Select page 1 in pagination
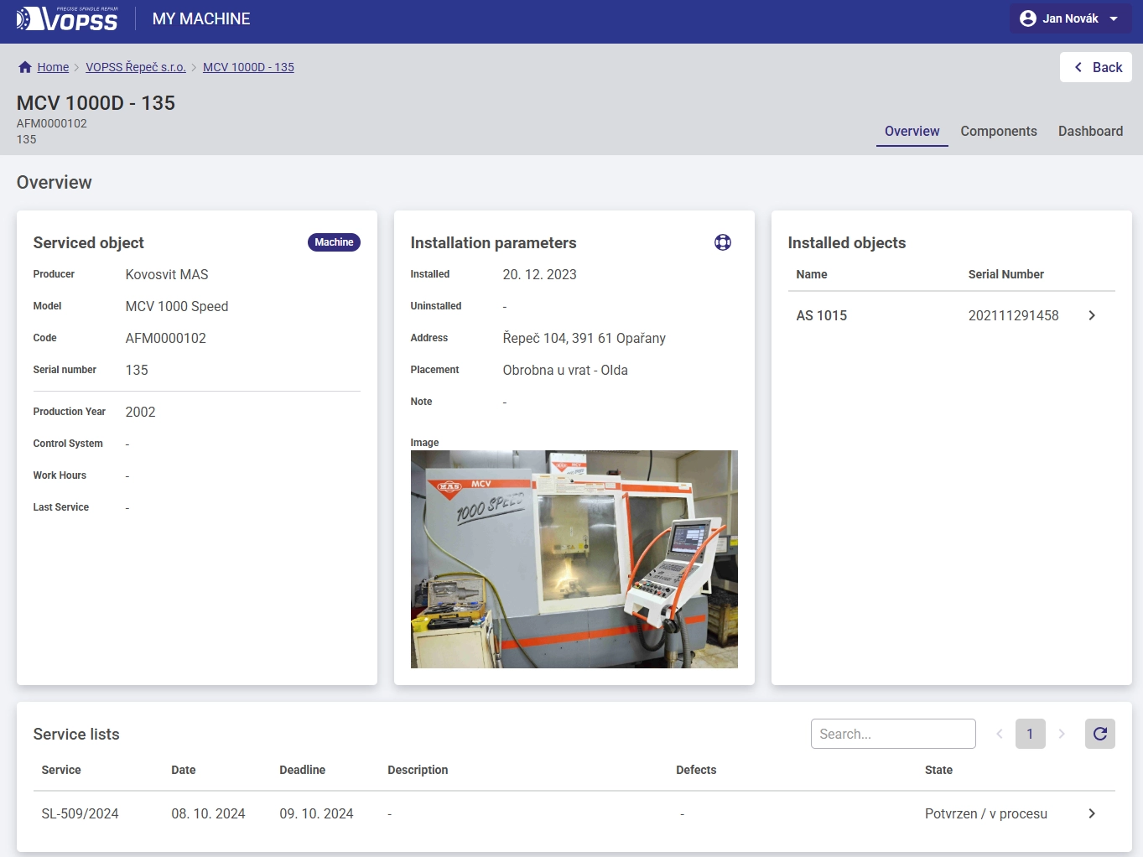This screenshot has height=857, width=1143. coord(1030,734)
